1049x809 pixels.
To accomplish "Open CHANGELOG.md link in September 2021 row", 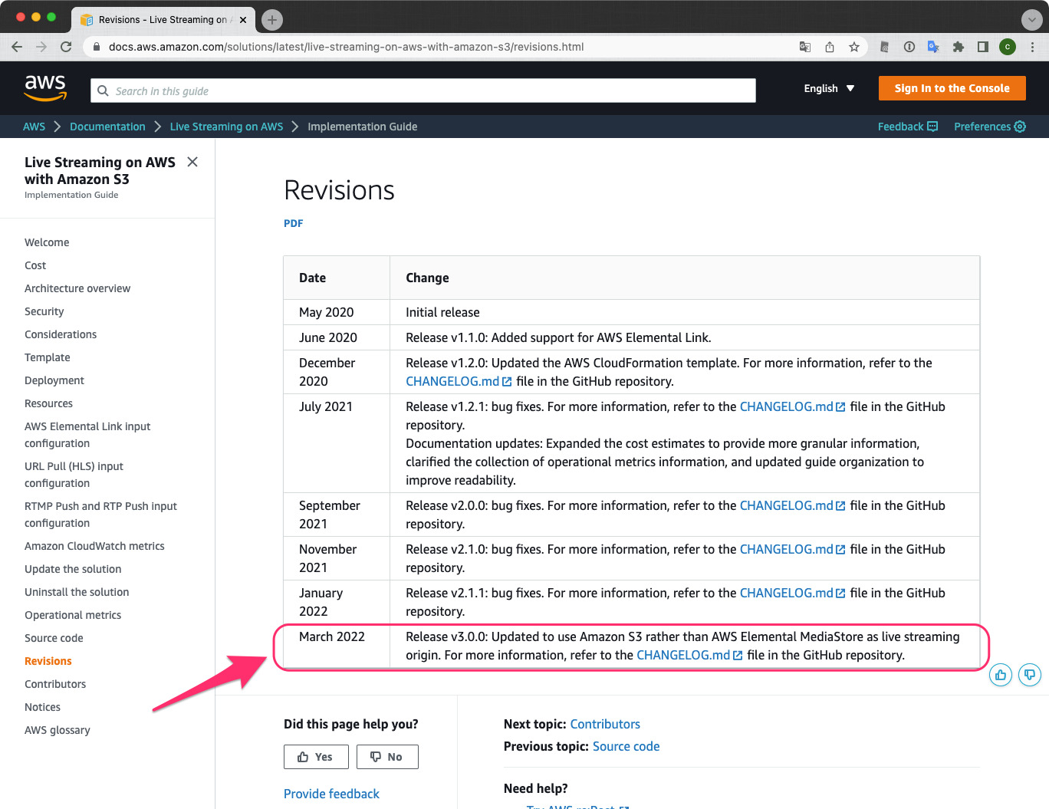I will click(792, 505).
